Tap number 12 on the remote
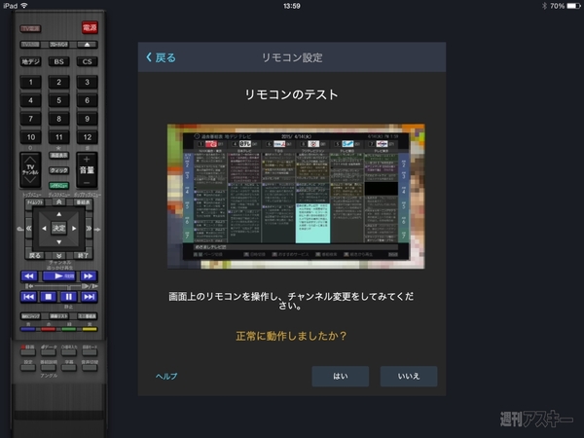The image size is (584, 438). [x=88, y=137]
